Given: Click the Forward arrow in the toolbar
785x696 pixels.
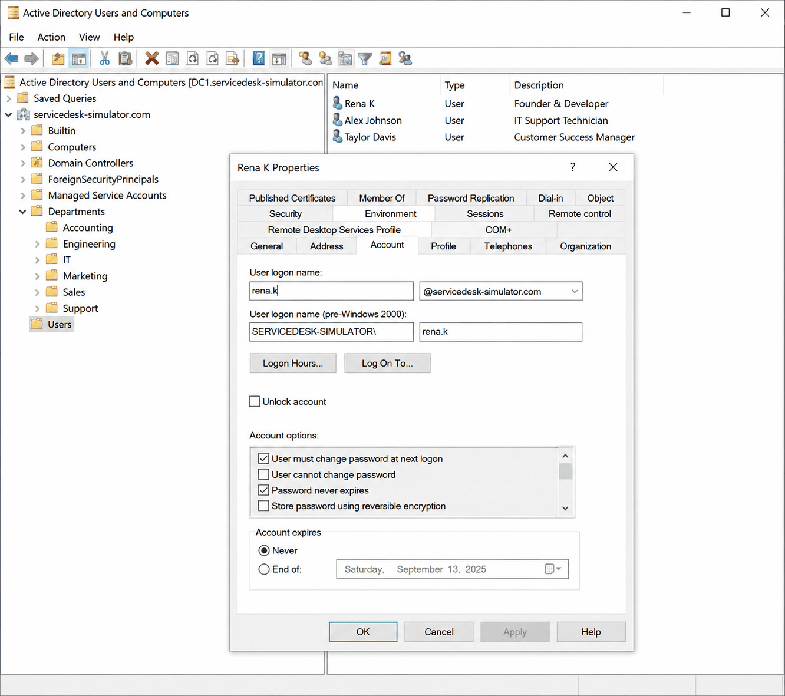Looking at the screenshot, I should tap(31, 58).
